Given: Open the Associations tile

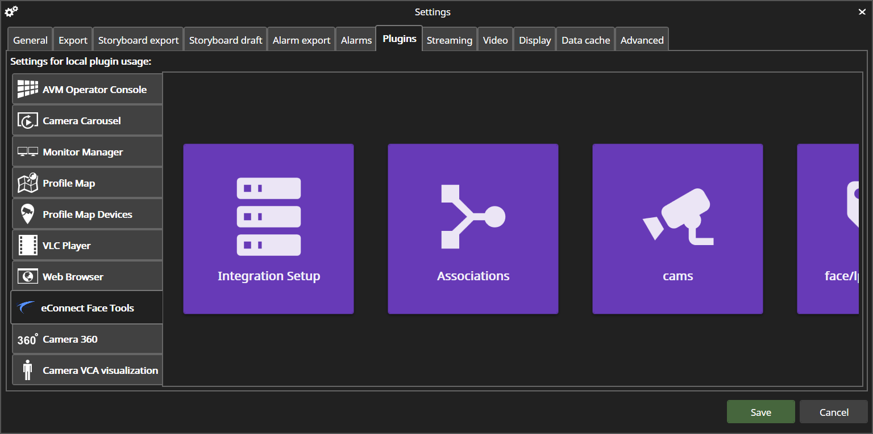Looking at the screenshot, I should [473, 229].
